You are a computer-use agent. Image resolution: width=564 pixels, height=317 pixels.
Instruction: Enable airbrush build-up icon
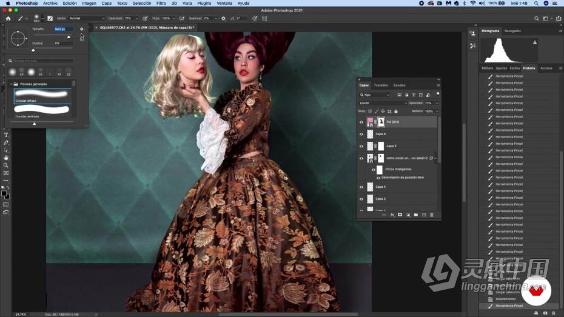click(x=182, y=18)
